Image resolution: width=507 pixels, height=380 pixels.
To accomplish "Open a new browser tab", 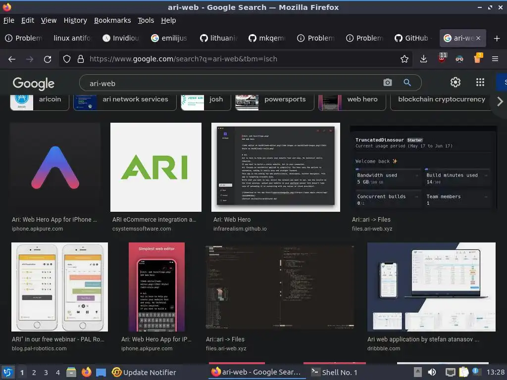I will [497, 39].
